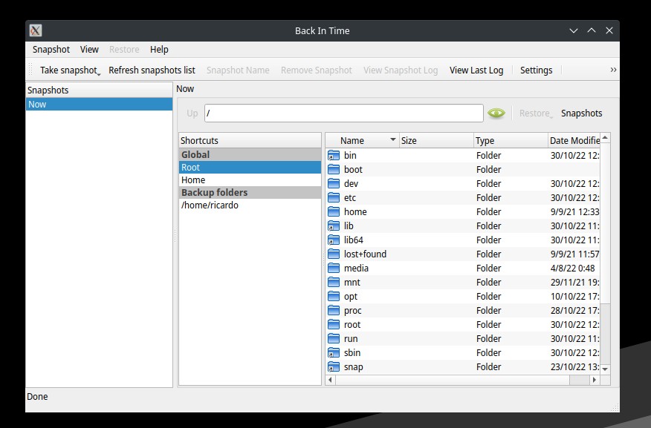Click the proc folder icon

(334, 310)
